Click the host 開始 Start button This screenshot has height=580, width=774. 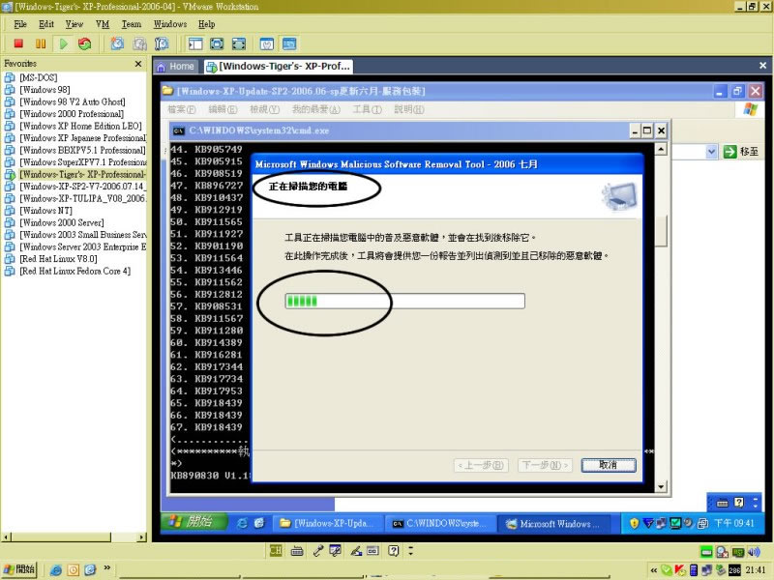[x=19, y=569]
